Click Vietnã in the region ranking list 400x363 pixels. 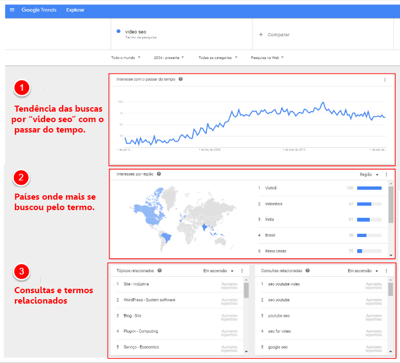coord(270,188)
